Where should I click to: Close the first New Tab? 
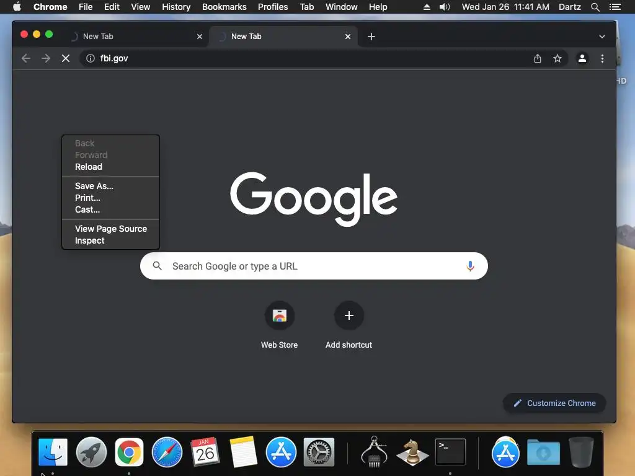pyautogui.click(x=200, y=37)
